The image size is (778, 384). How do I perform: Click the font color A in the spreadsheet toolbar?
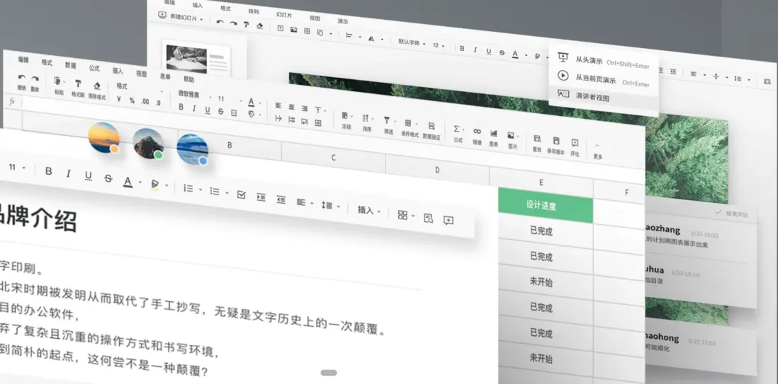point(251,102)
